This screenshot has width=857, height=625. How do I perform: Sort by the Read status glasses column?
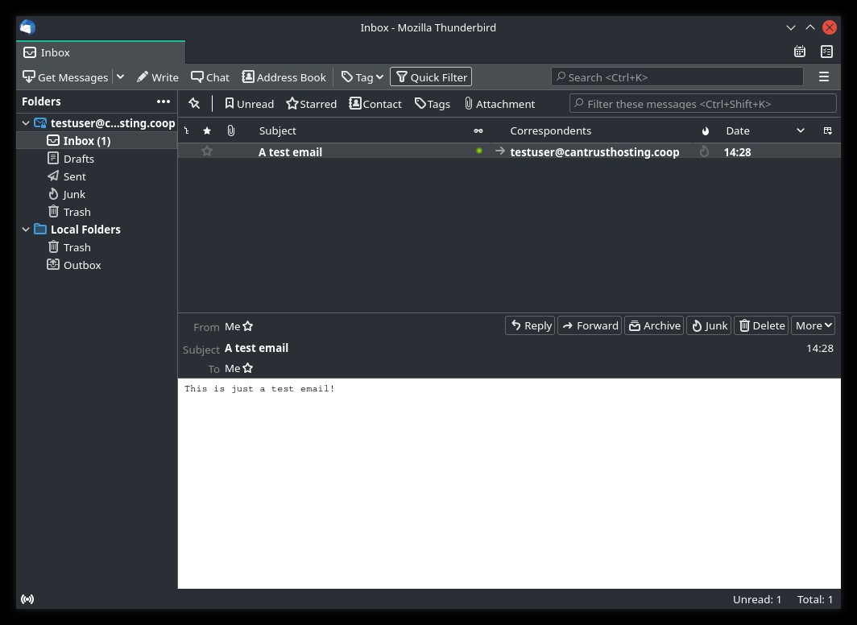coord(478,130)
